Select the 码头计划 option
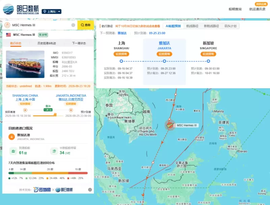 (x=231, y=26)
